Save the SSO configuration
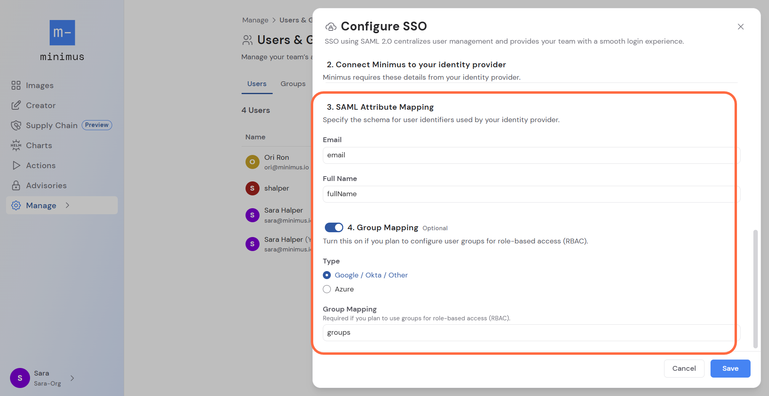Viewport: 769px width, 396px height. pyautogui.click(x=730, y=368)
